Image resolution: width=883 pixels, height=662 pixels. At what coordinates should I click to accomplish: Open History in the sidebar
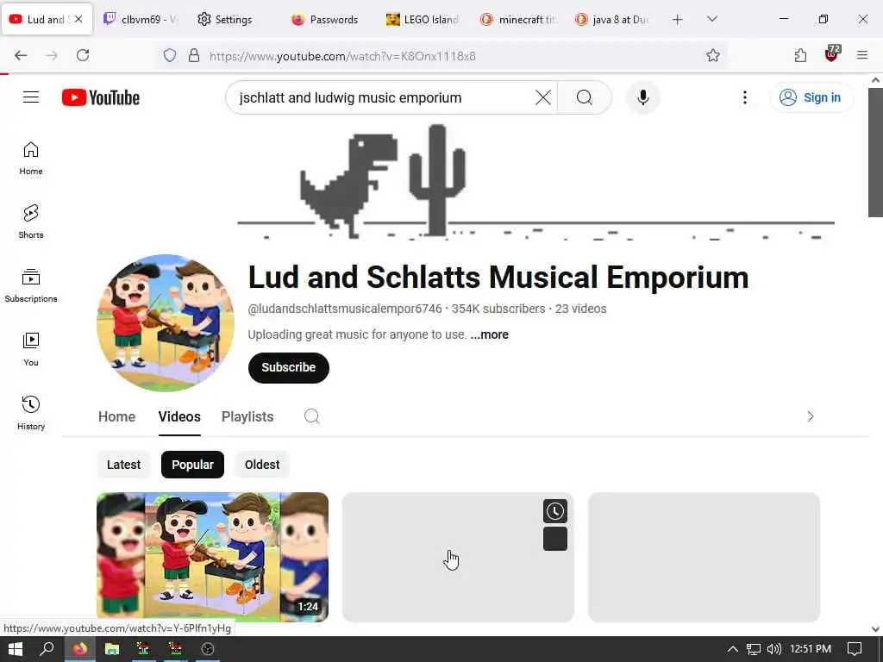click(x=31, y=413)
